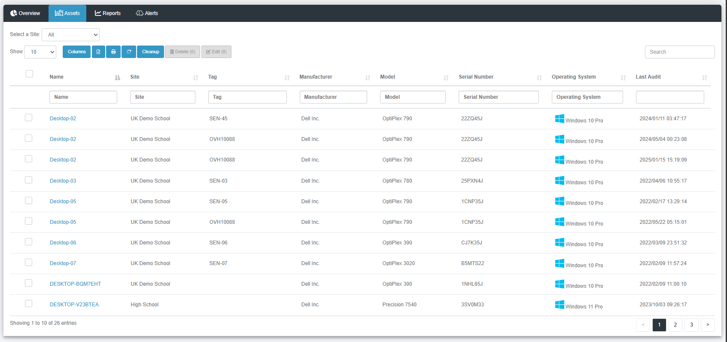Image resolution: width=727 pixels, height=342 pixels.
Task: Open the Desktop-03 asset link
Action: point(63,181)
